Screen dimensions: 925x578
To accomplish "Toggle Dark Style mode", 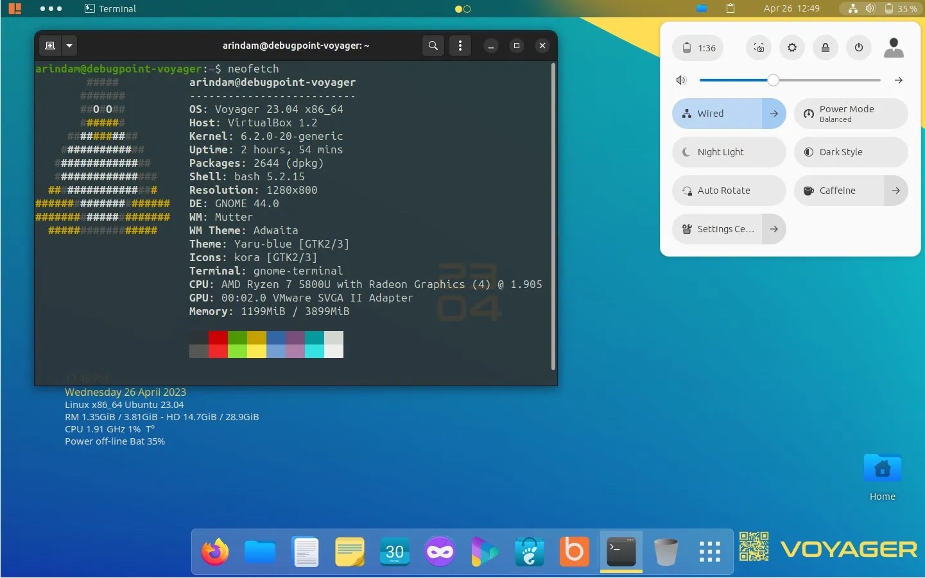I will point(841,152).
